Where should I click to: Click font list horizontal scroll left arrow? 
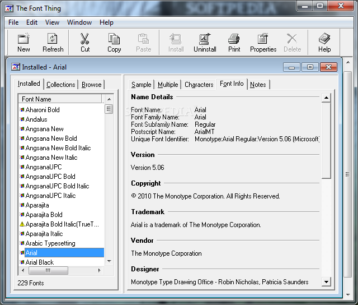tap(23, 270)
